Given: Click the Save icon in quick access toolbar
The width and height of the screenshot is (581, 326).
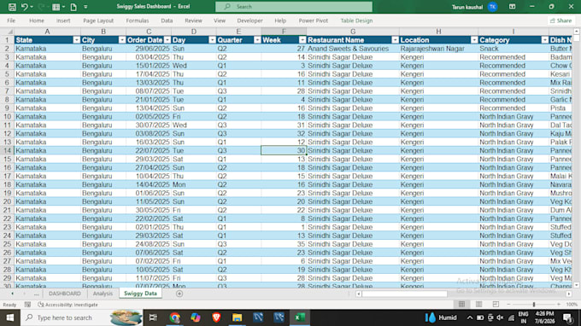Looking at the screenshot, I should point(12,7).
